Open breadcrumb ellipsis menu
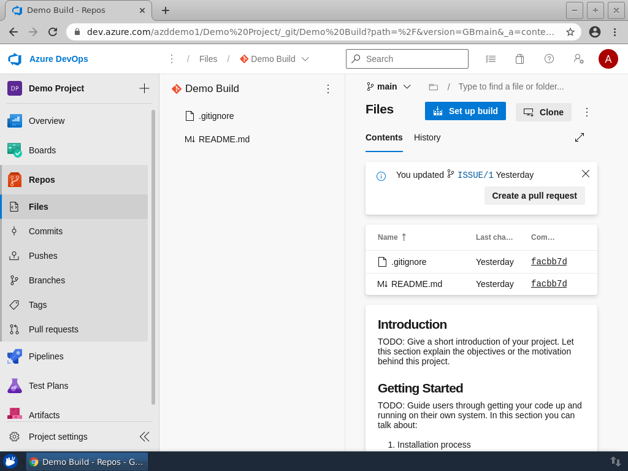Viewport: 628px width, 471px height. tap(172, 59)
